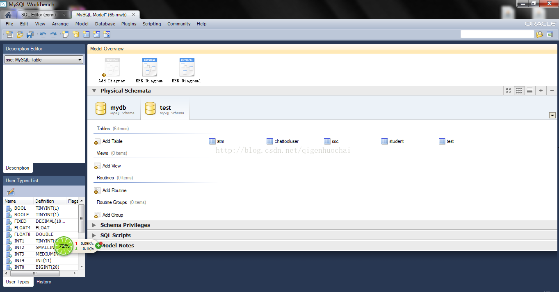Select the BOOL user type row
559x292 pixels.
coord(41,208)
